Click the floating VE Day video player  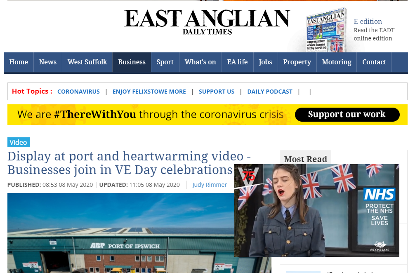pyautogui.click(x=317, y=210)
